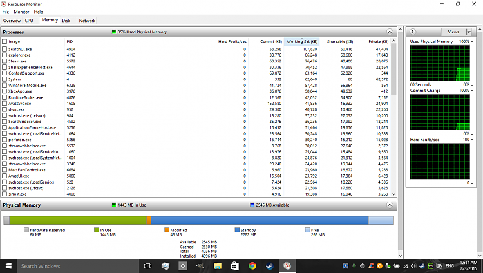Select the dwm.exe checkbox
Screen dimensions: 483x273
5,109
